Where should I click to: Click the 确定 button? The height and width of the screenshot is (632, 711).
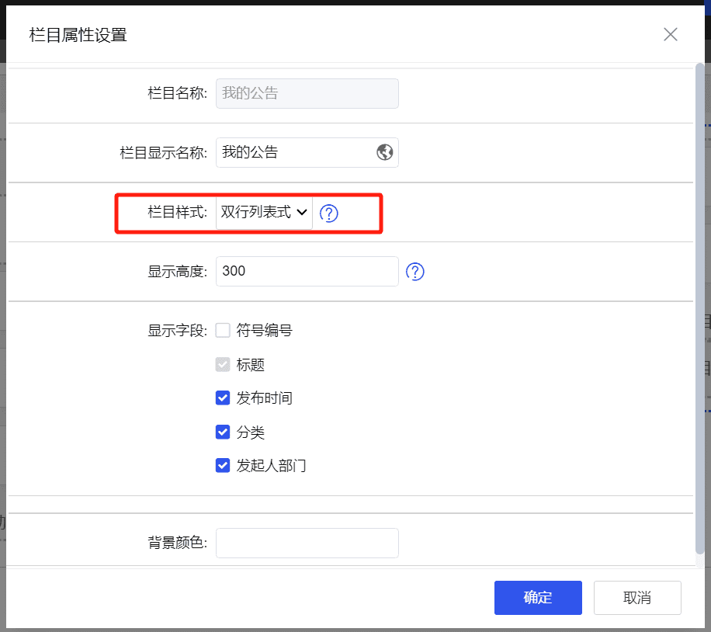(x=538, y=598)
